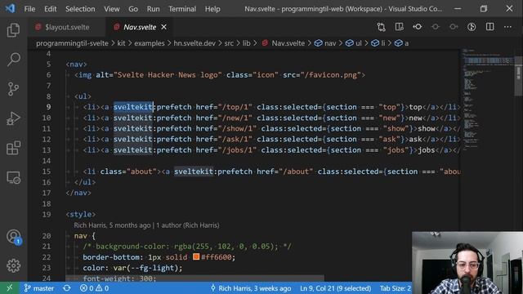Open the Explorer view in activity bar
Screen dimensions: 523x294
(13, 30)
